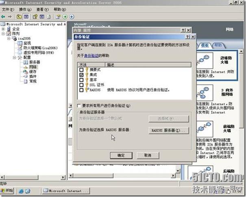Select the 企业 node icon in tree
Image resolution: width=246 pixels, height=197 pixels.
(x=9, y=29)
